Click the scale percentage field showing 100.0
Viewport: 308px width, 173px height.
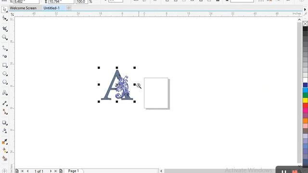point(82,1)
